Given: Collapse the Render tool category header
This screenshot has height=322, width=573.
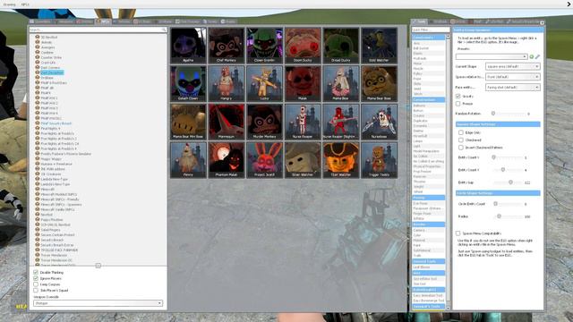Looking at the screenshot, I should 428,225.
